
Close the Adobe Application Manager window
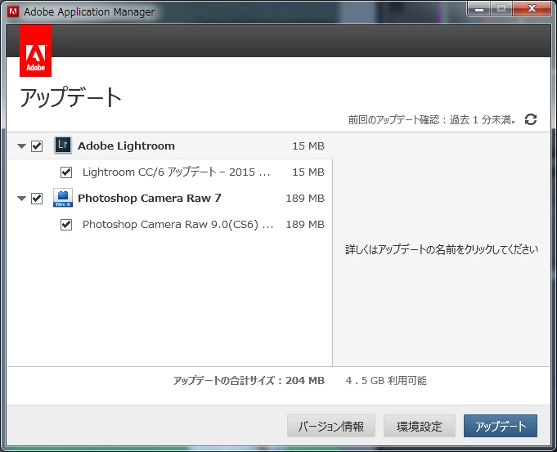(532, 9)
